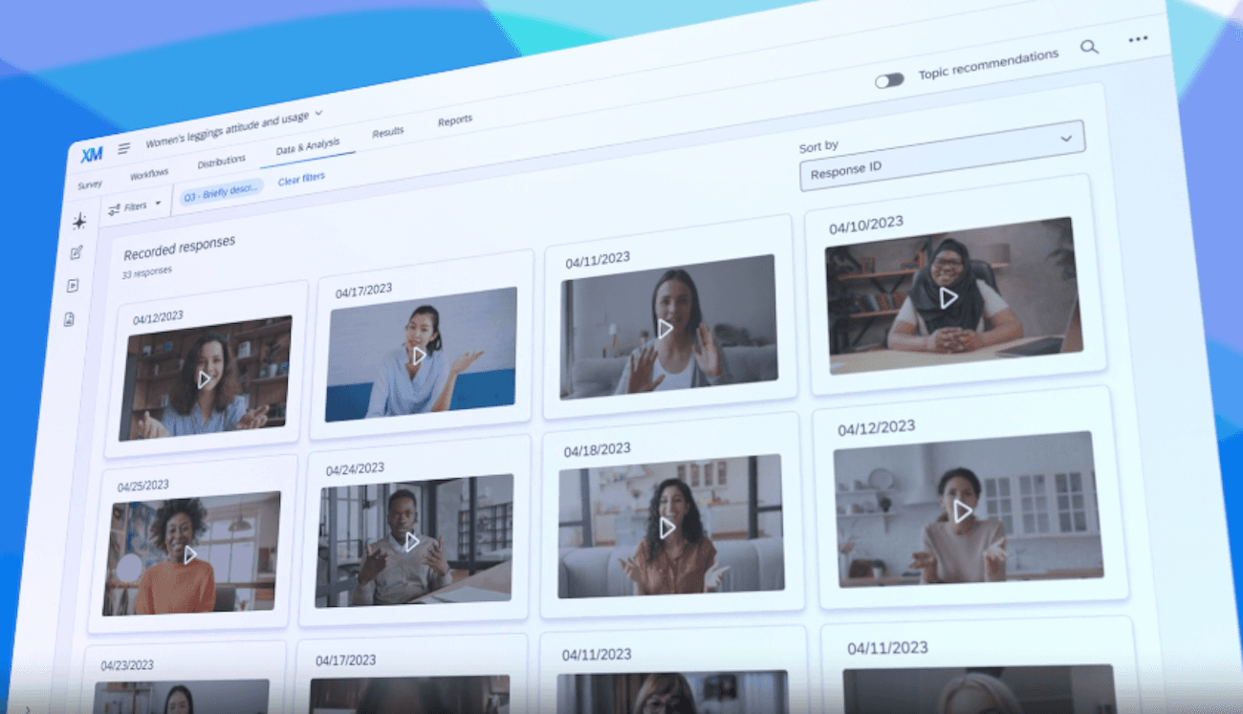1243x714 pixels.
Task: Click the 33 responses count text
Action: (x=146, y=273)
